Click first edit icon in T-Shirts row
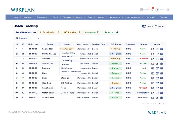The image size is (178, 120). (x=153, y=59)
